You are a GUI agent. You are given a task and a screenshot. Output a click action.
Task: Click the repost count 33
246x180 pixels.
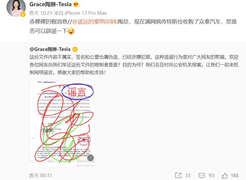tap(188, 175)
